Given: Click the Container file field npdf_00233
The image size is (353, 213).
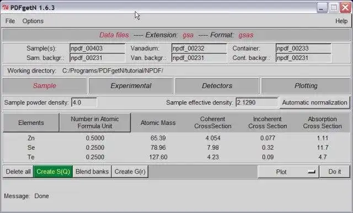Looking at the screenshot, I should tap(303, 48).
